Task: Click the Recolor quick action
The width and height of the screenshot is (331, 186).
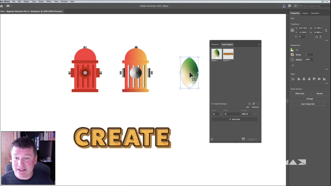Action: (320, 94)
